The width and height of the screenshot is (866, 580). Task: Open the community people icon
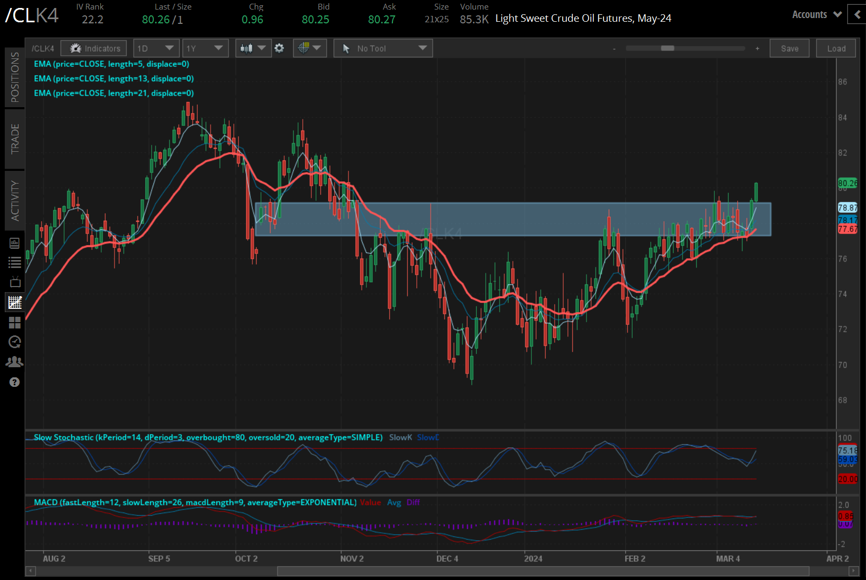(x=14, y=362)
